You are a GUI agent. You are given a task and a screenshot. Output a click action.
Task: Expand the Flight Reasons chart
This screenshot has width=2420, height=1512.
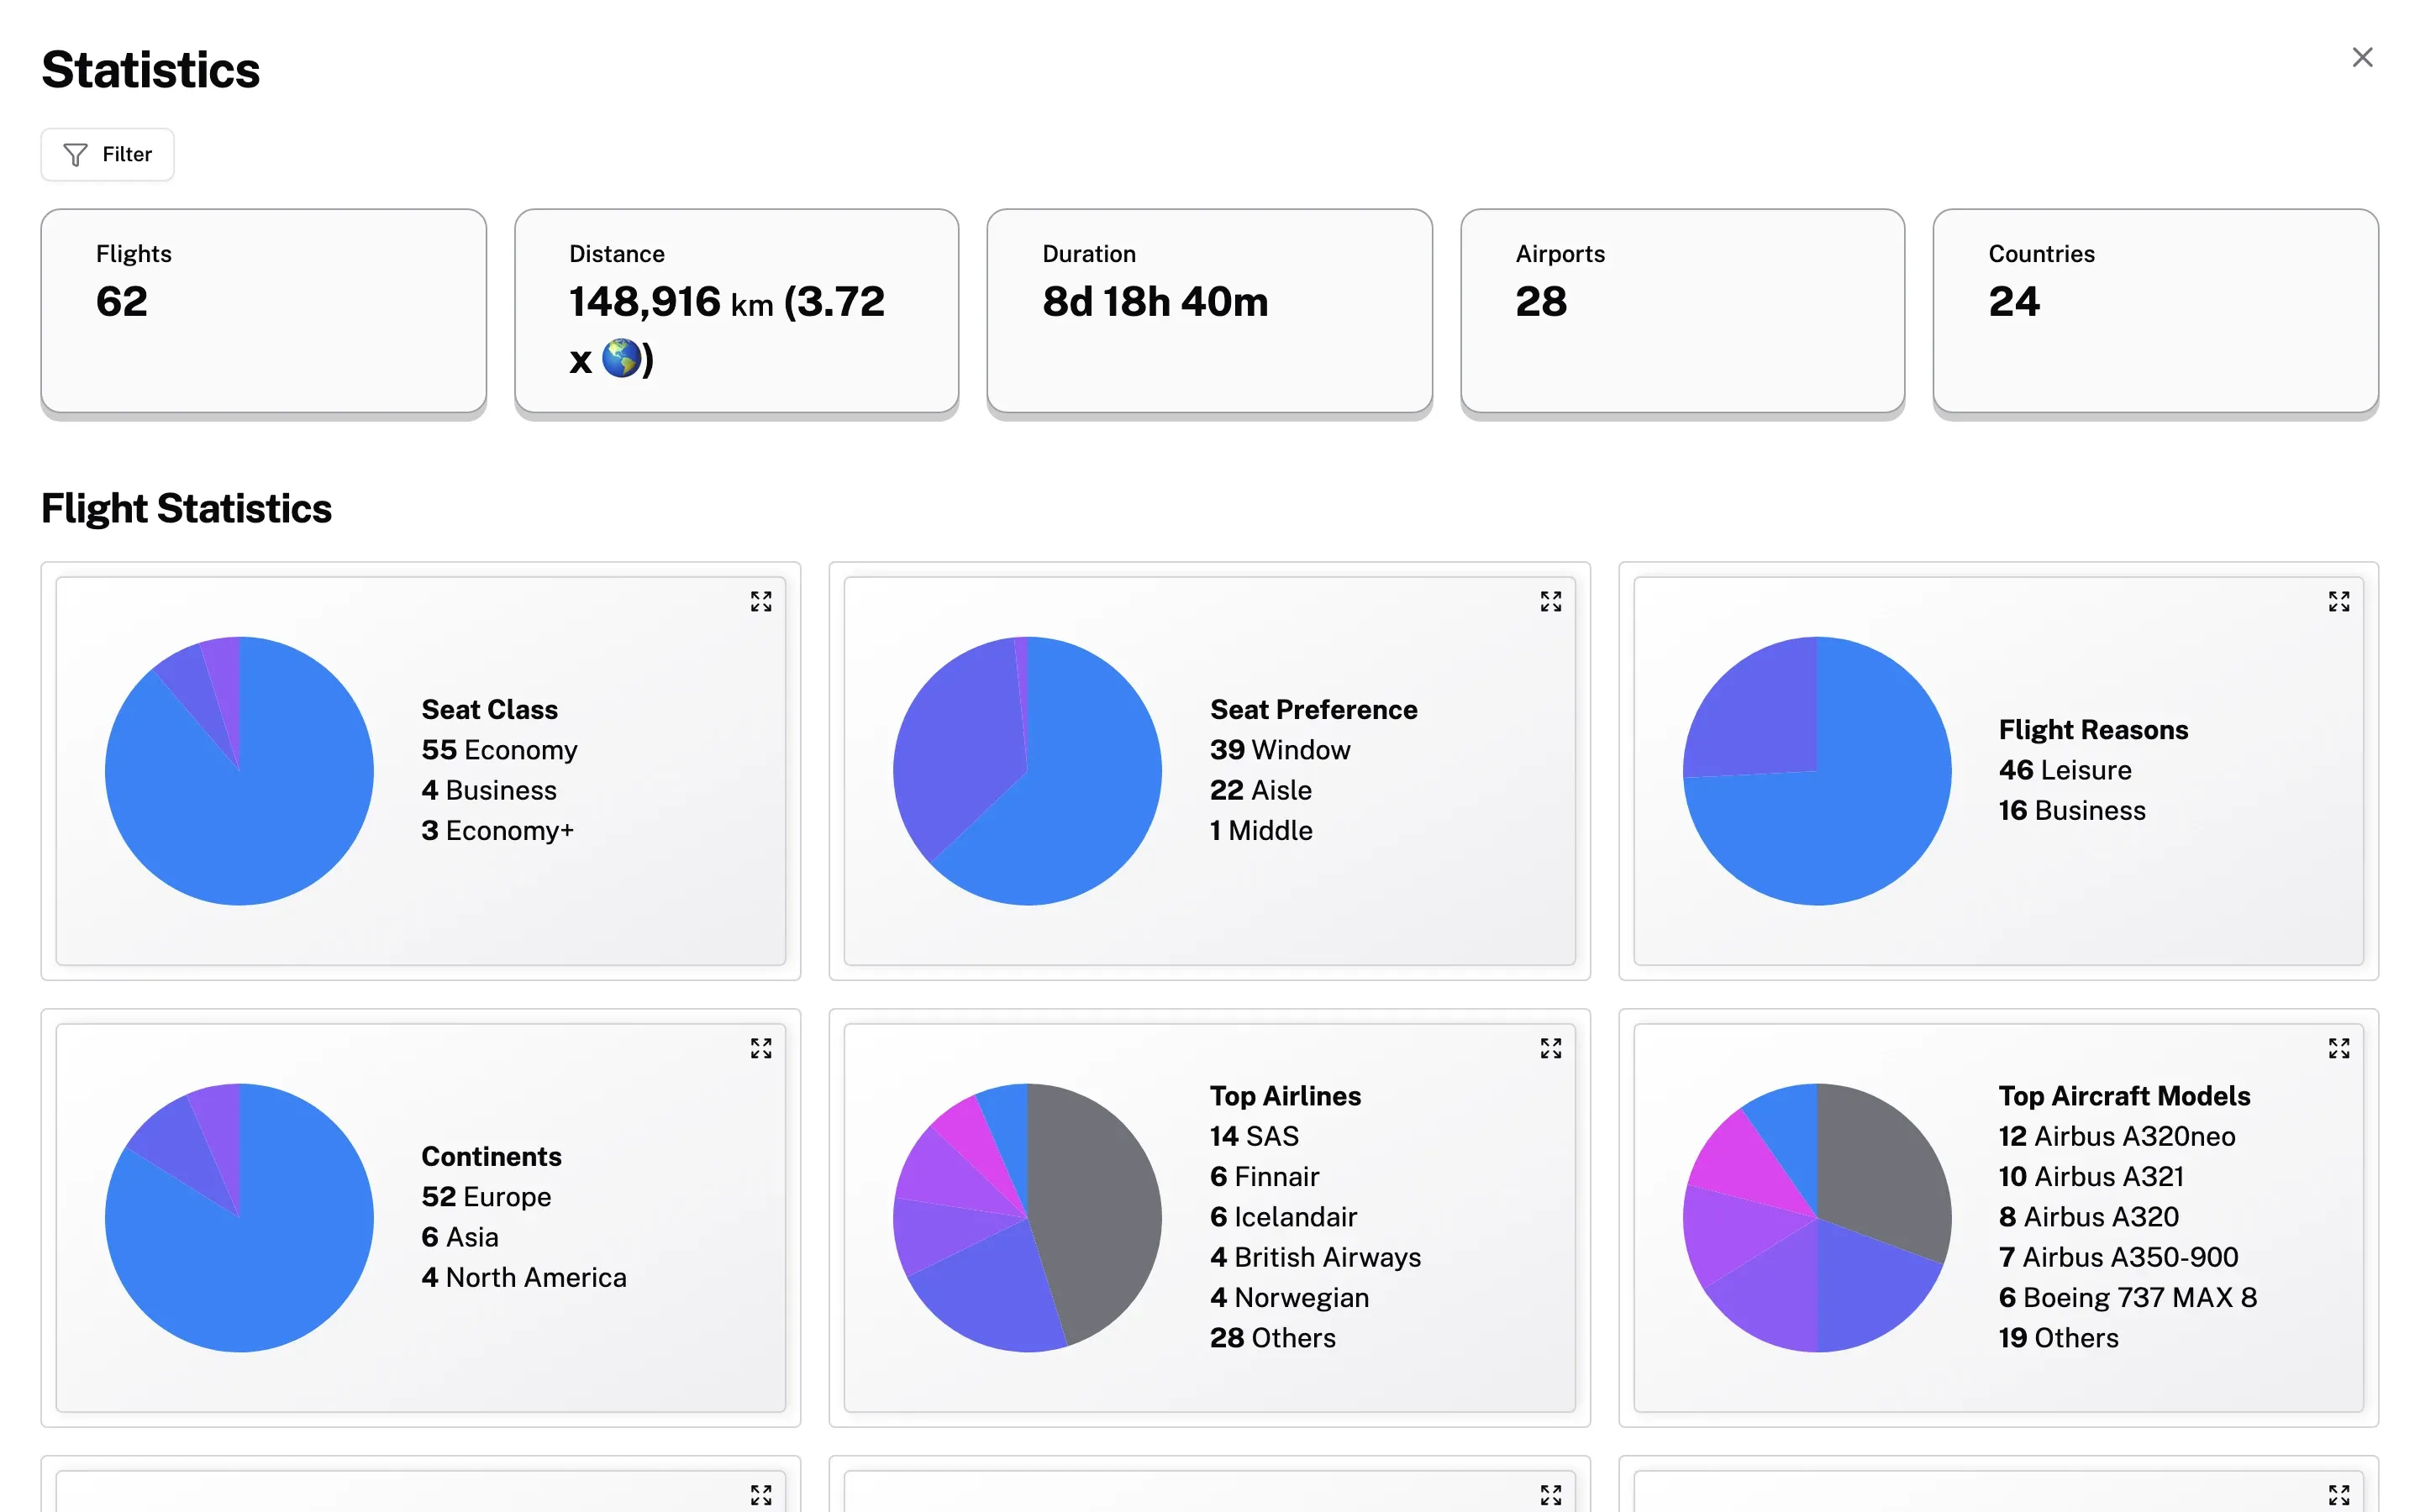2338,601
